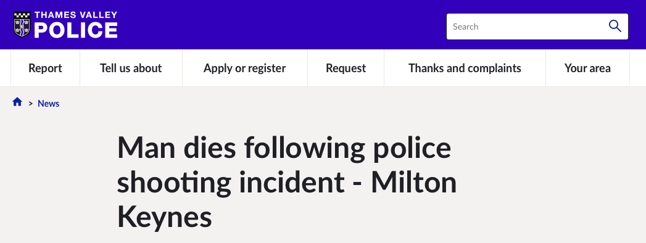Open the Tell us about menu
Screen dimensions: 646x243
tap(131, 68)
